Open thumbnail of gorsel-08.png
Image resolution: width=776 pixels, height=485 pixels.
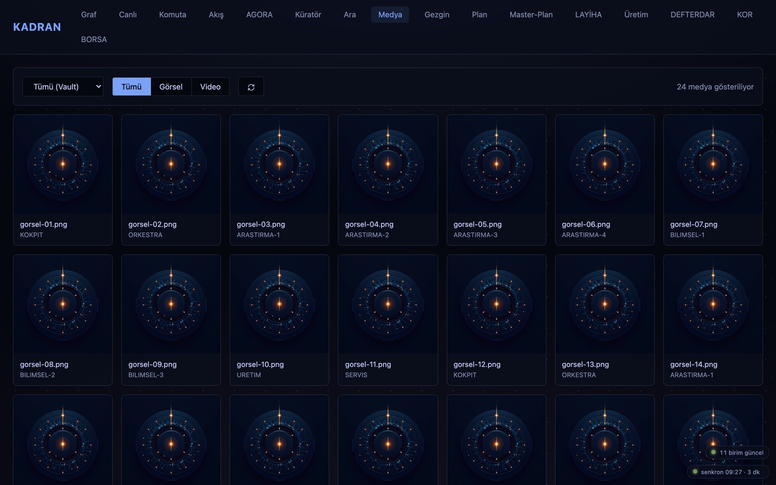[63, 304]
